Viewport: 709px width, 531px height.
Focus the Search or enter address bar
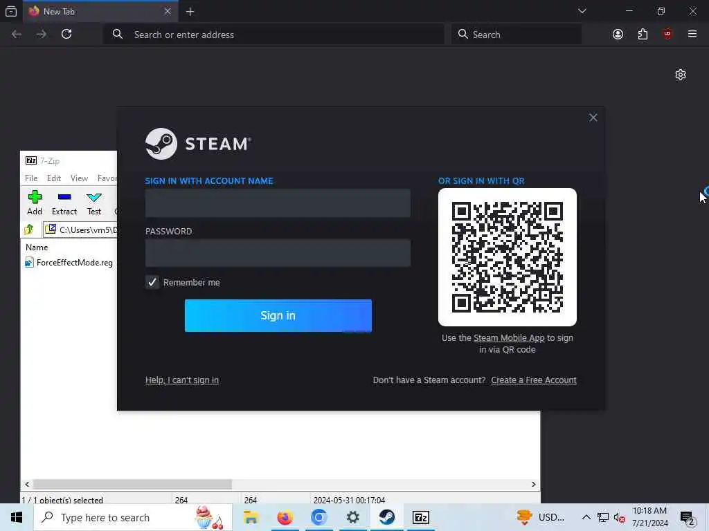coord(273,35)
